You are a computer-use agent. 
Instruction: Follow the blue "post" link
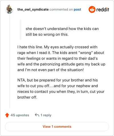click(78, 9)
